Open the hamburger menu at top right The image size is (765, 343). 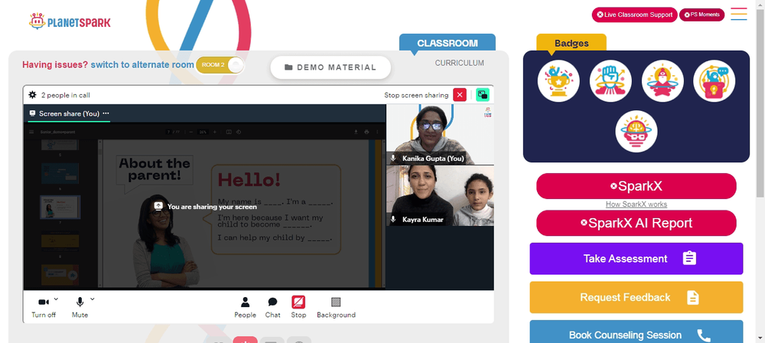click(x=739, y=14)
